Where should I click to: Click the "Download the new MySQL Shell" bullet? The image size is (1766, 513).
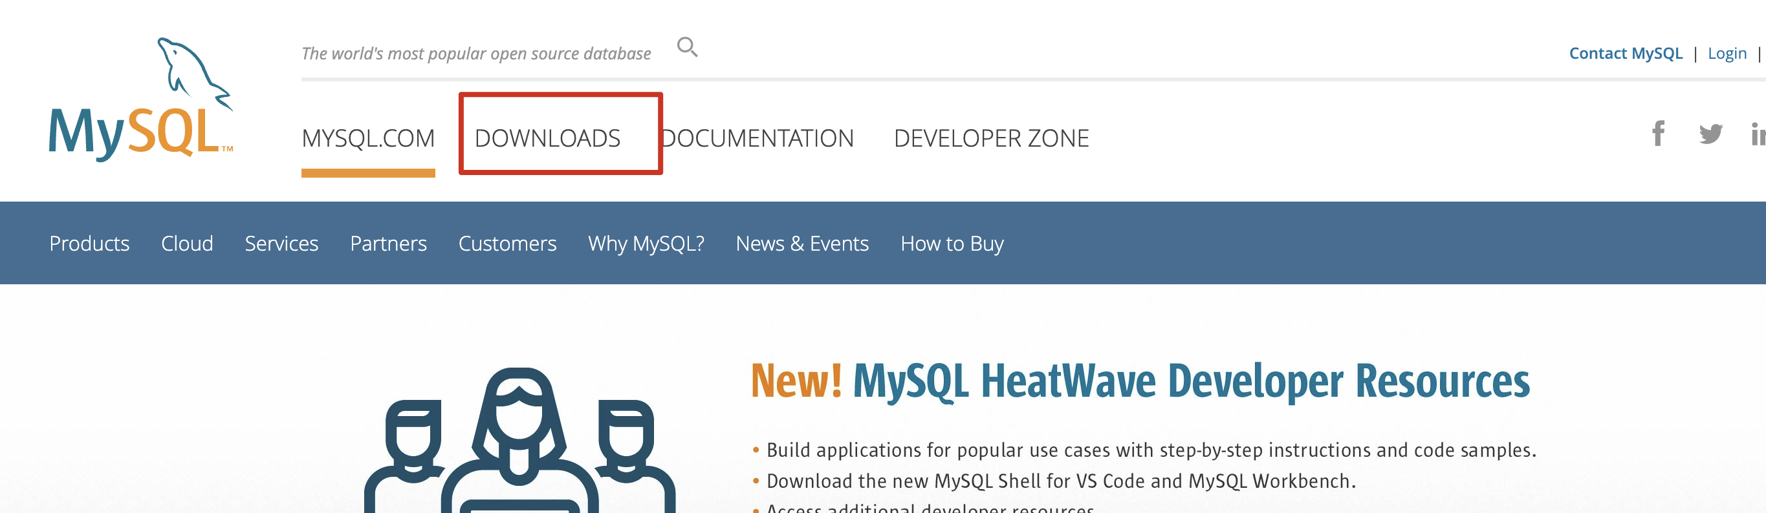1054,481
